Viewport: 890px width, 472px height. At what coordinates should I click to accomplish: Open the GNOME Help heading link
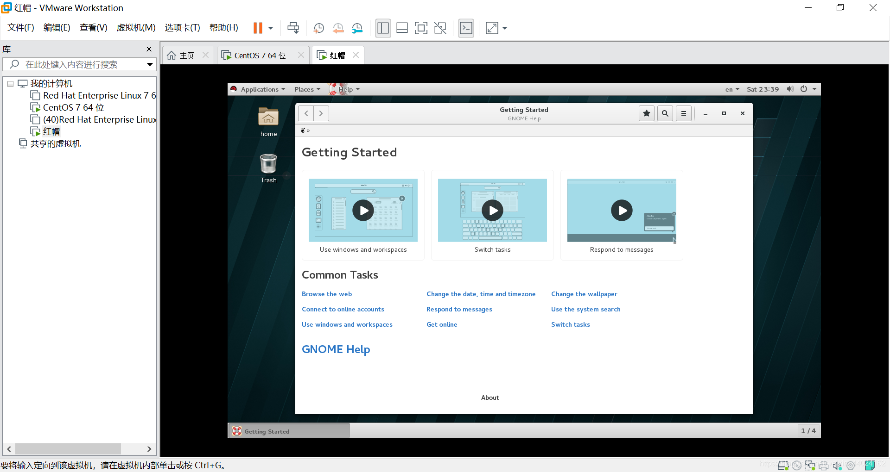click(x=336, y=349)
